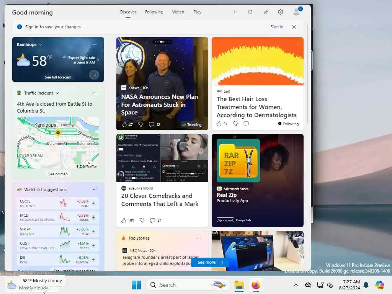Image resolution: width=392 pixels, height=294 pixels.
Task: Open The Best Hair Loss Treatments headline
Action: (x=256, y=107)
